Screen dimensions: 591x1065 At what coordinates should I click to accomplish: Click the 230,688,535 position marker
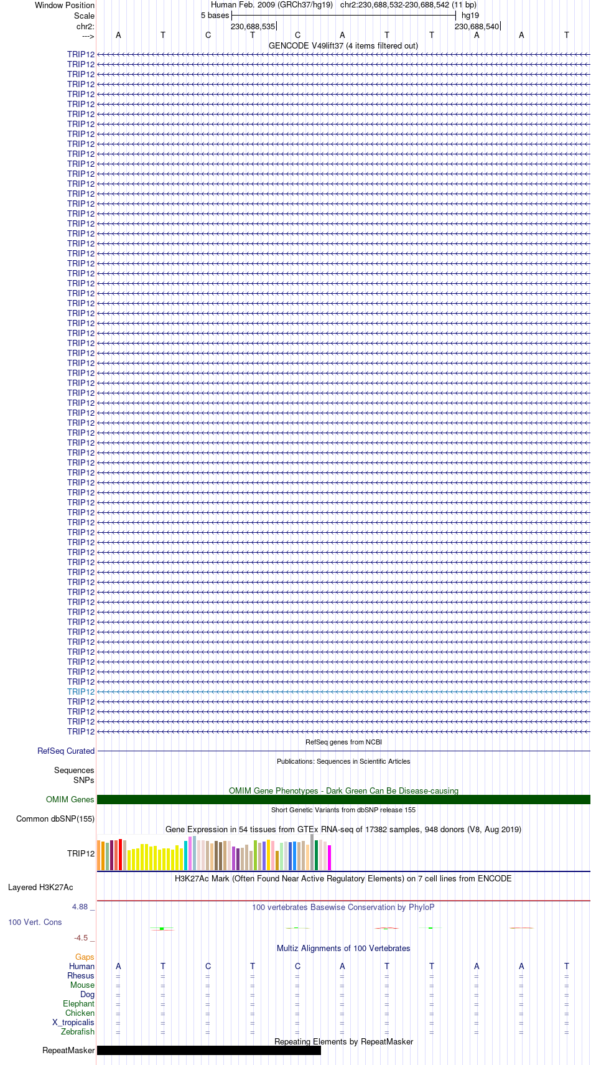[253, 27]
